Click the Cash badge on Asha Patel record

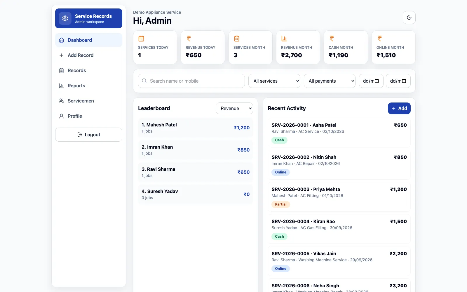[279, 140]
